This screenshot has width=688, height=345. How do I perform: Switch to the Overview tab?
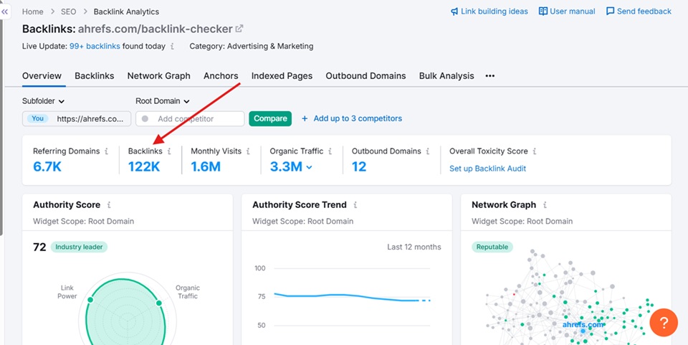click(42, 76)
